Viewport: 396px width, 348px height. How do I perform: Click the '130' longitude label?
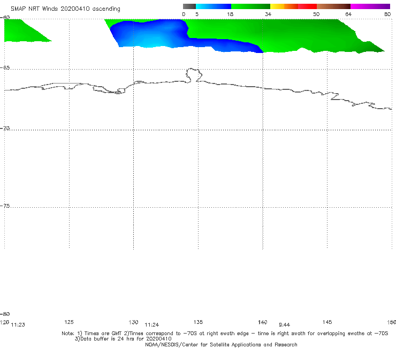click(133, 322)
